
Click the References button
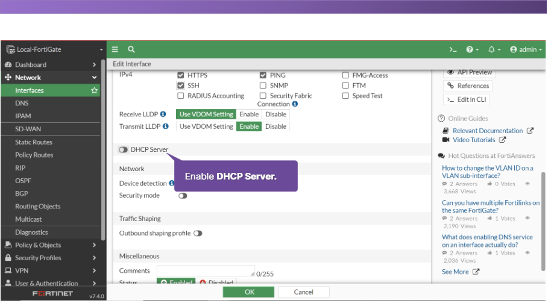point(468,86)
